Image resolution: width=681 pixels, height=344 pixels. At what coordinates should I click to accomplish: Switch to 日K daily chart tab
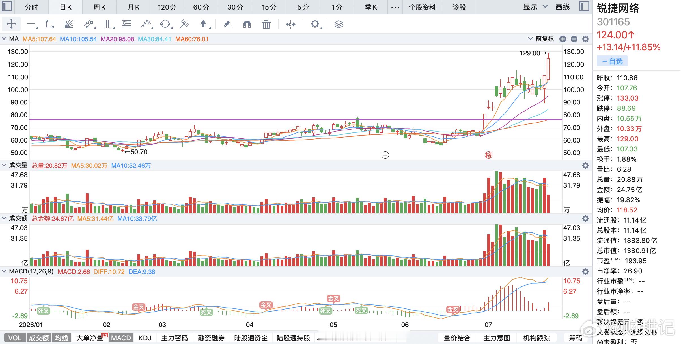66,7
